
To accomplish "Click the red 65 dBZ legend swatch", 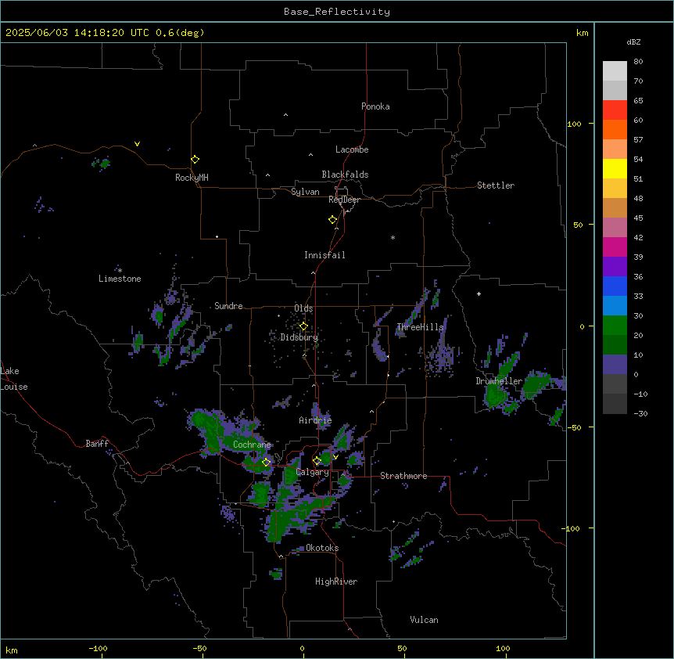I will tap(615, 110).
